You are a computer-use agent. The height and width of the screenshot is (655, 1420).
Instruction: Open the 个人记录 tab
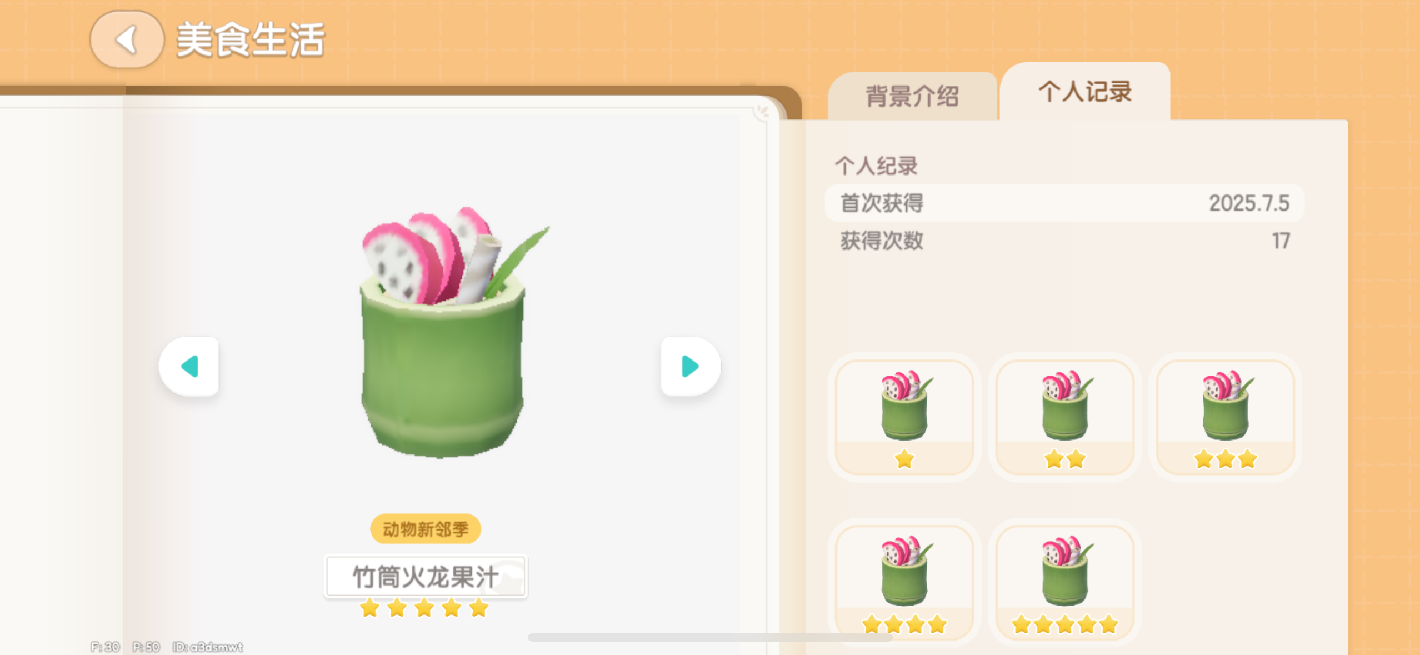pyautogui.click(x=1085, y=92)
